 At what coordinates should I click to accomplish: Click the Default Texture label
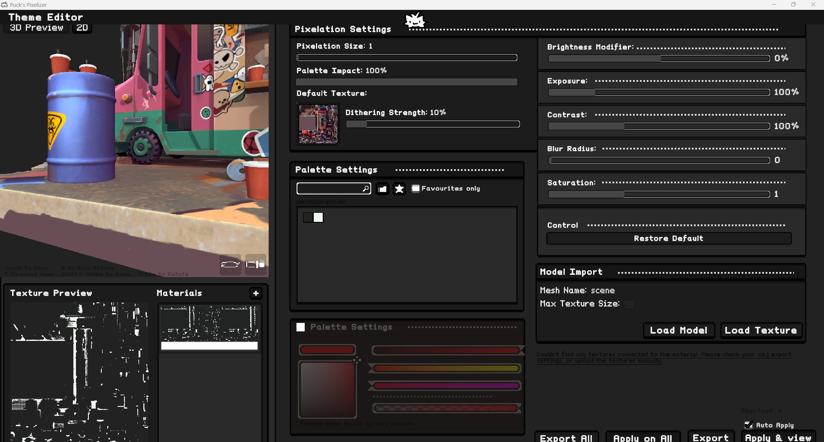(x=332, y=93)
